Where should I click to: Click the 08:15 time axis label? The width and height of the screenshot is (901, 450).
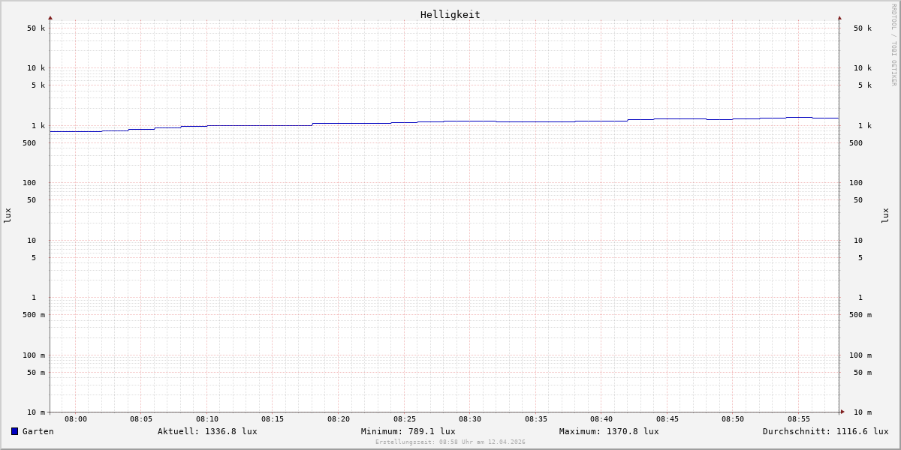[x=273, y=419]
